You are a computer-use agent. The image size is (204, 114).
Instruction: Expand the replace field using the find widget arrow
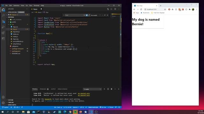64,15
